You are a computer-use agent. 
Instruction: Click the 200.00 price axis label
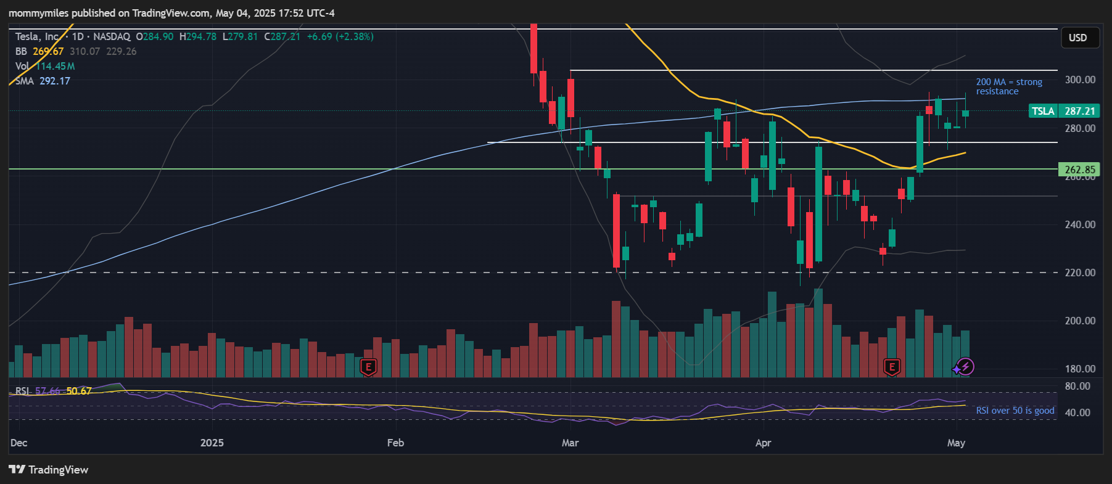point(1080,321)
